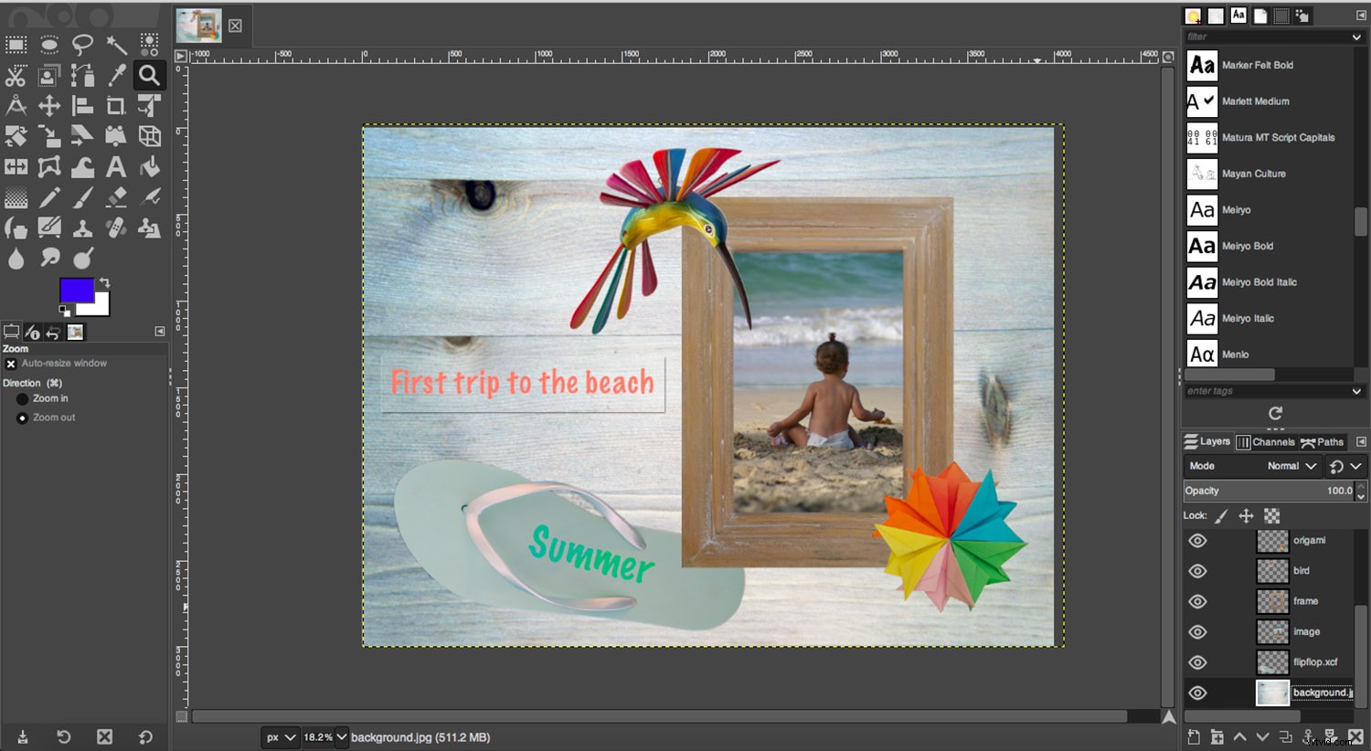Activate the Fuzzy Select tool

(x=116, y=44)
